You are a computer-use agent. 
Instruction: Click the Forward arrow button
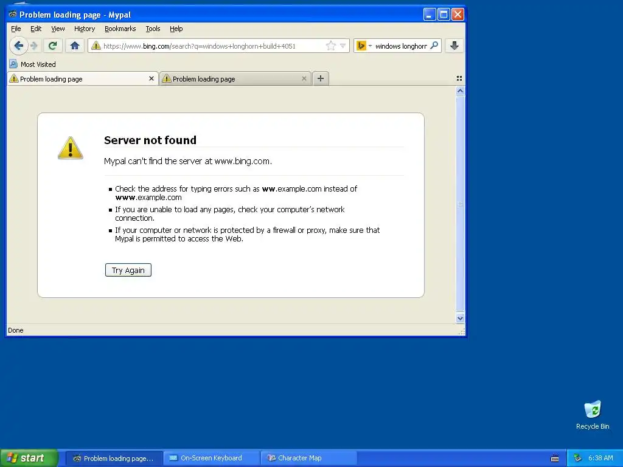pos(34,46)
